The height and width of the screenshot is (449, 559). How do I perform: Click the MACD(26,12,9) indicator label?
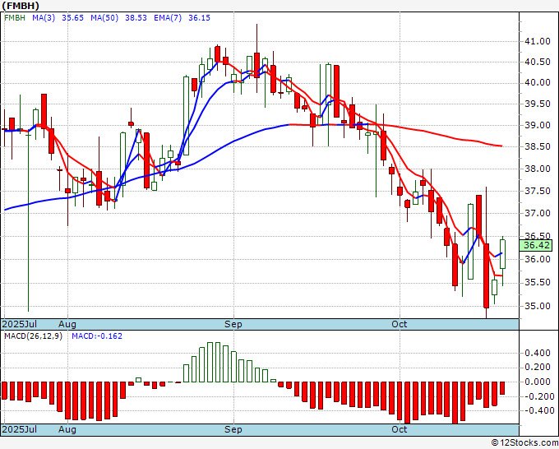[x=33, y=336]
